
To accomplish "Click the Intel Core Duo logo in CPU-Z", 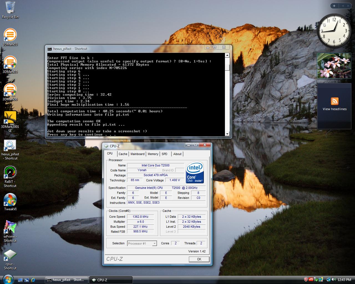I will point(195,173).
